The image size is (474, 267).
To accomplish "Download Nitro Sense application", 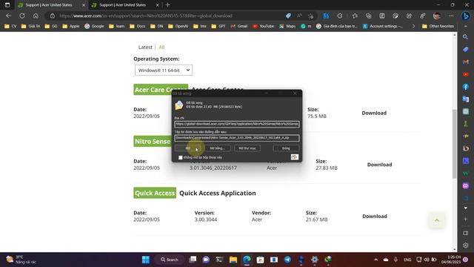I will pyautogui.click(x=379, y=165).
